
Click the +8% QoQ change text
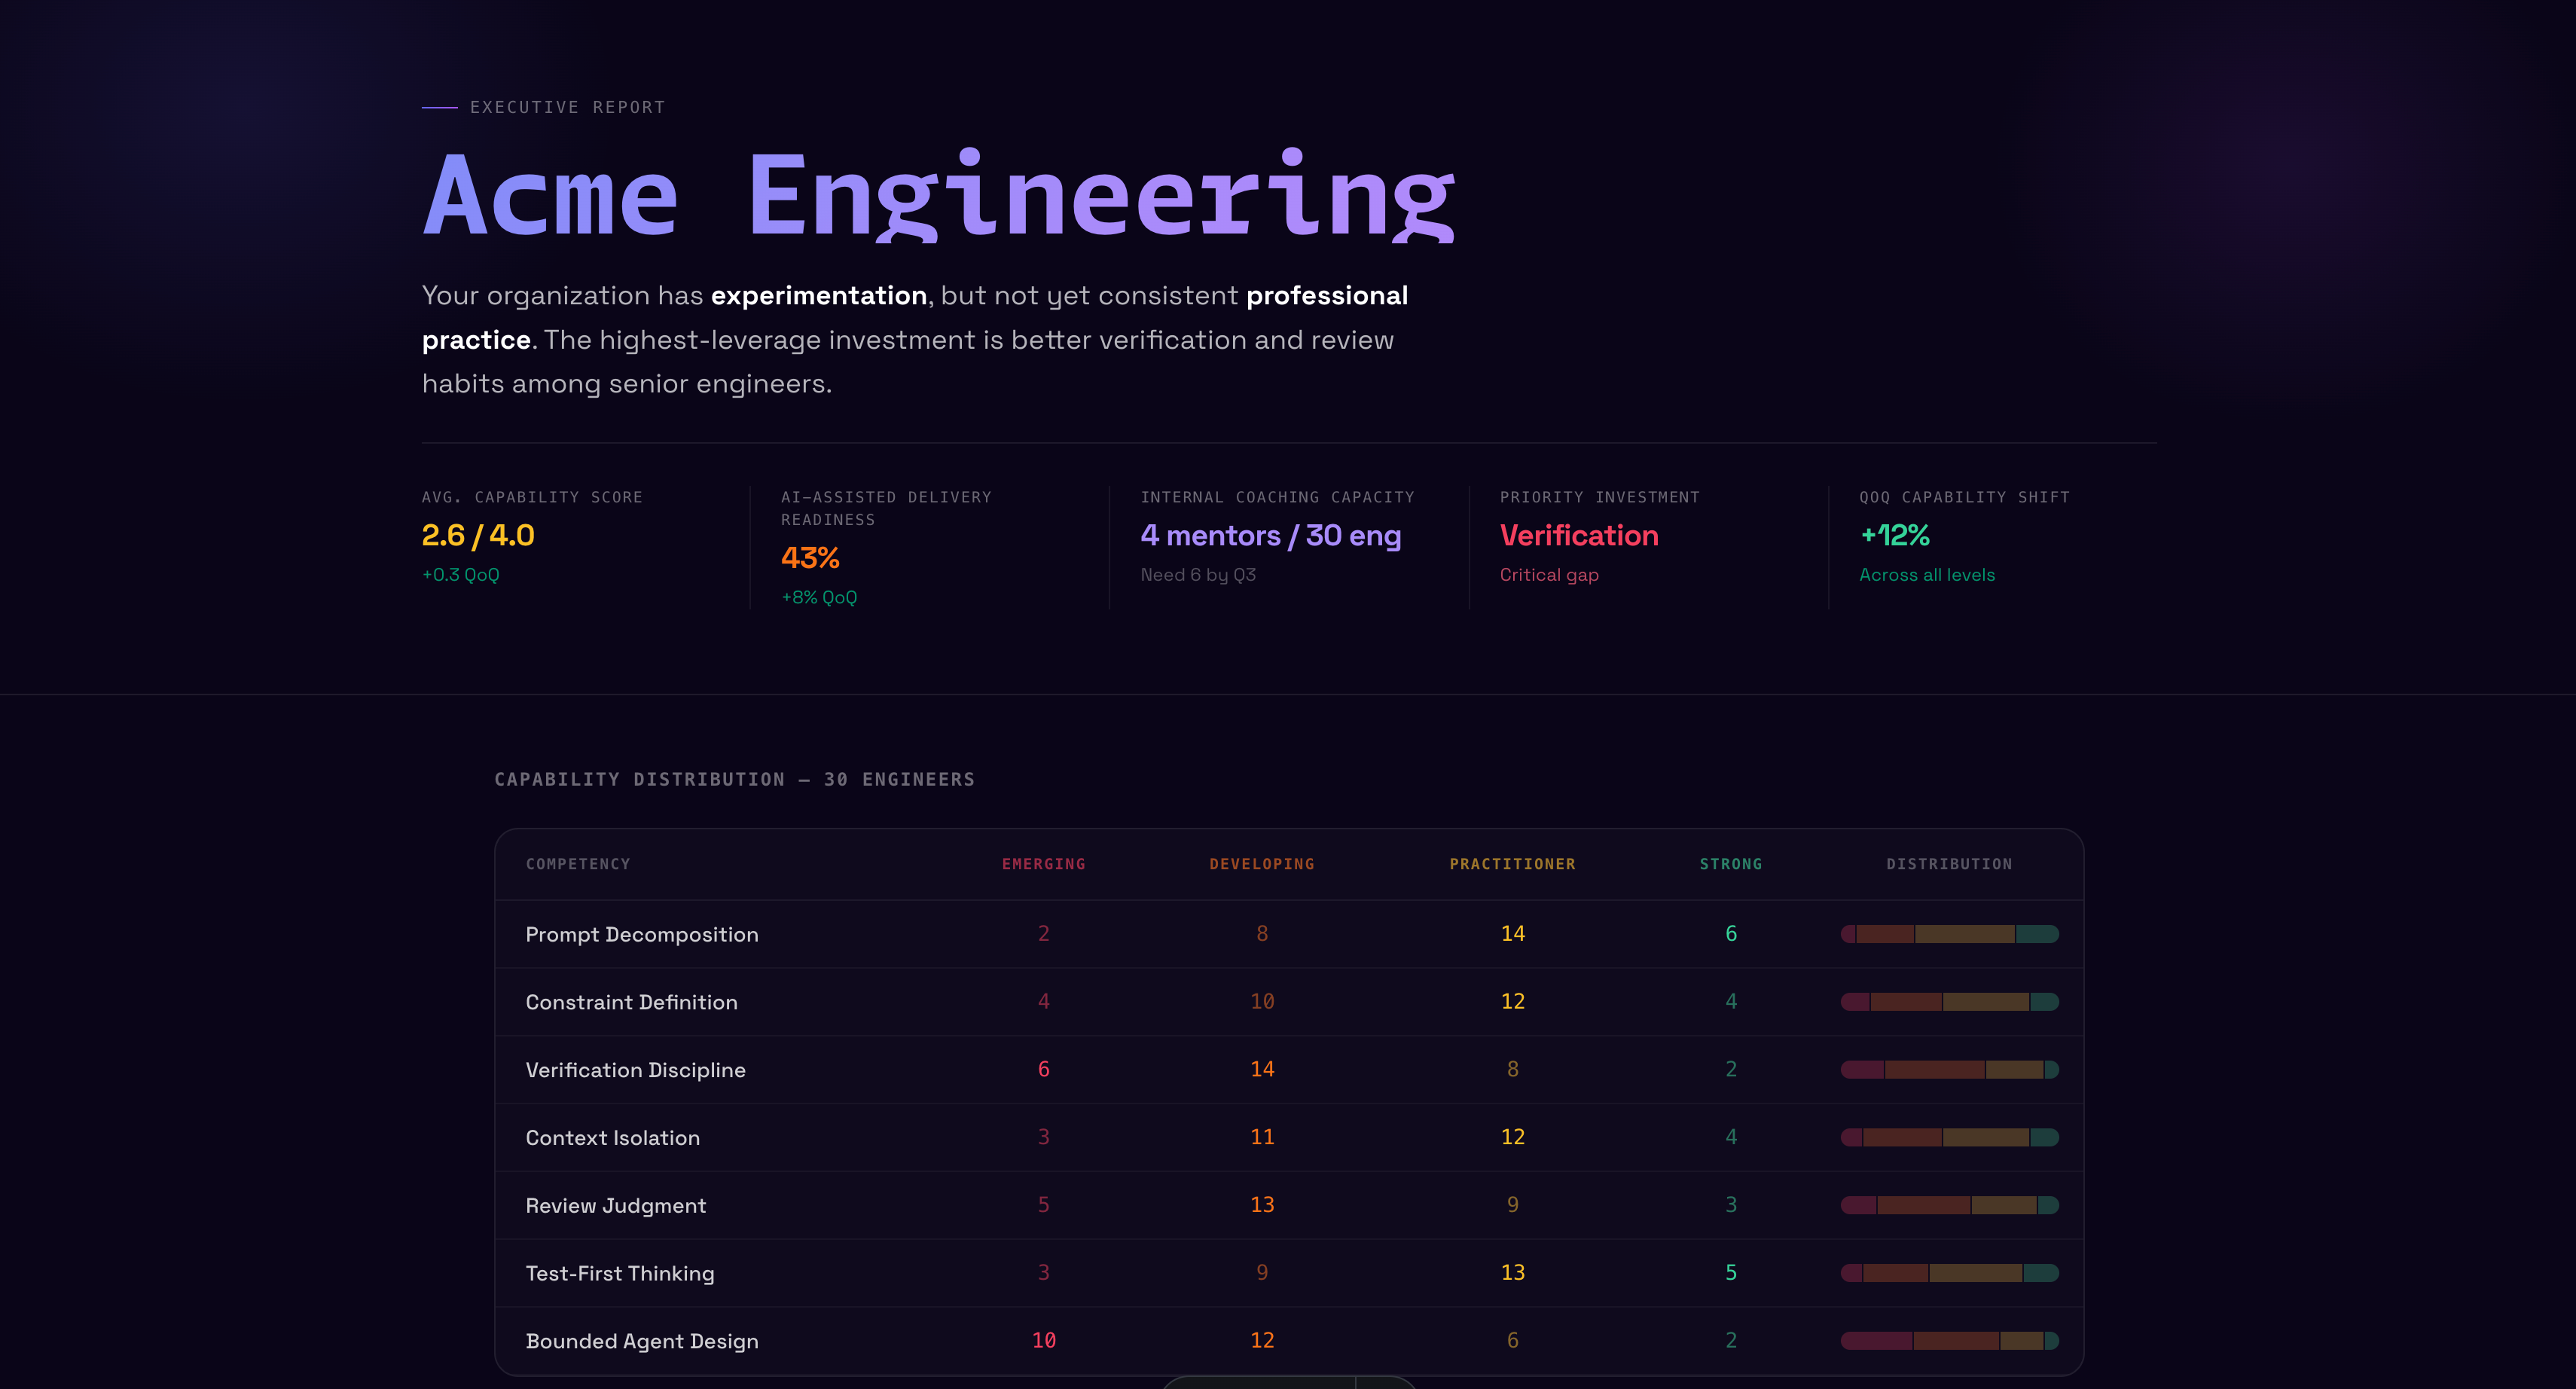point(819,597)
